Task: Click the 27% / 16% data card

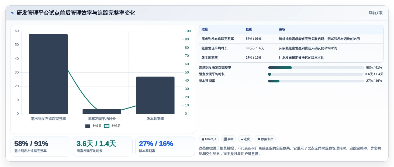Action: 165,147
